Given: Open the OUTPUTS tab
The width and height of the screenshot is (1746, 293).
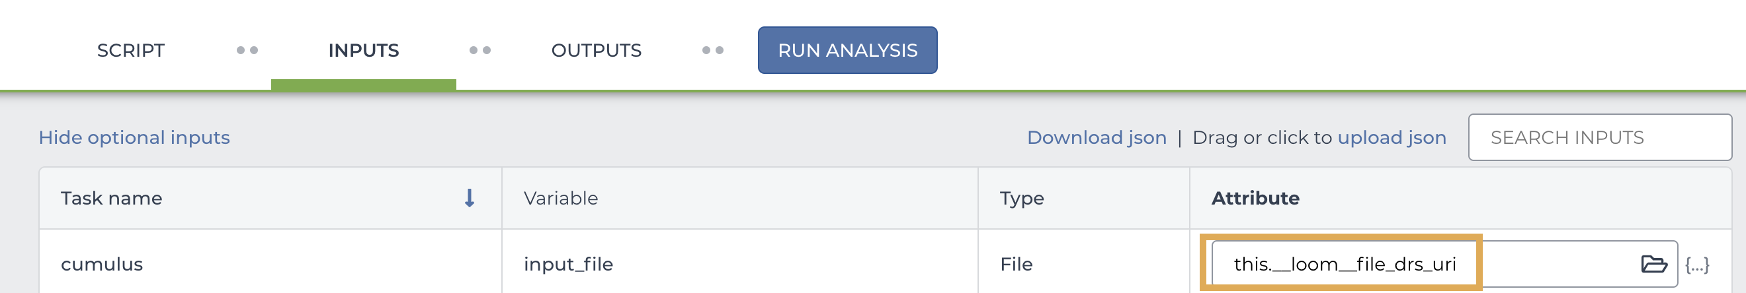Looking at the screenshot, I should tap(597, 50).
